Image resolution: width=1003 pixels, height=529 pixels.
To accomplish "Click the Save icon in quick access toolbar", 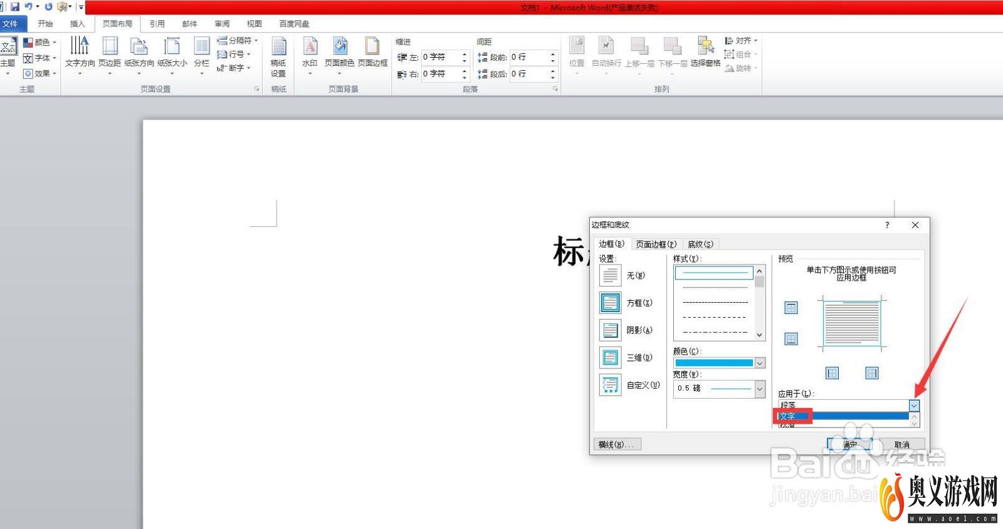I will point(15,7).
